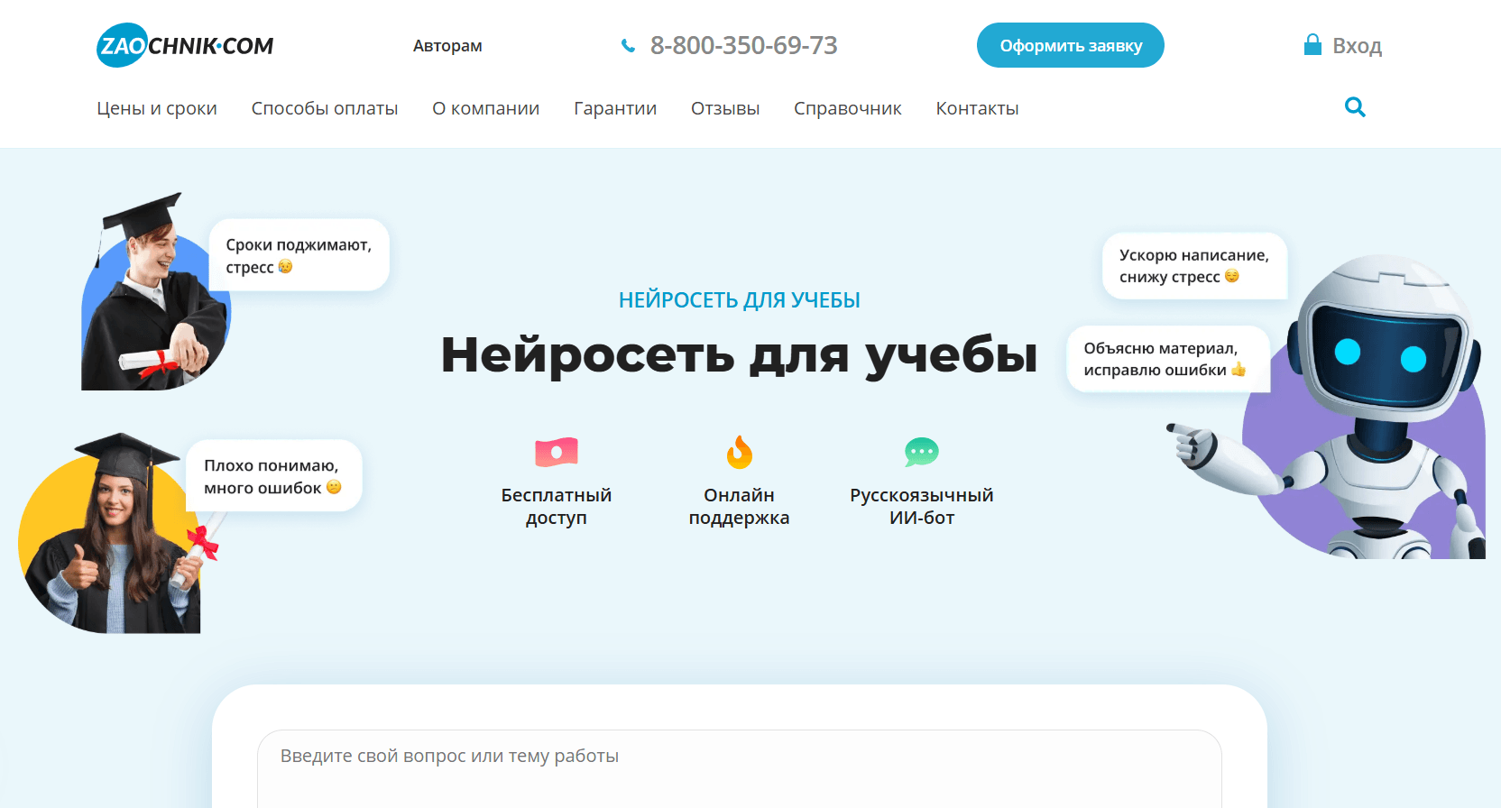Click the green chat bubble bot icon
Image resolution: width=1501 pixels, height=808 pixels.
click(x=922, y=452)
